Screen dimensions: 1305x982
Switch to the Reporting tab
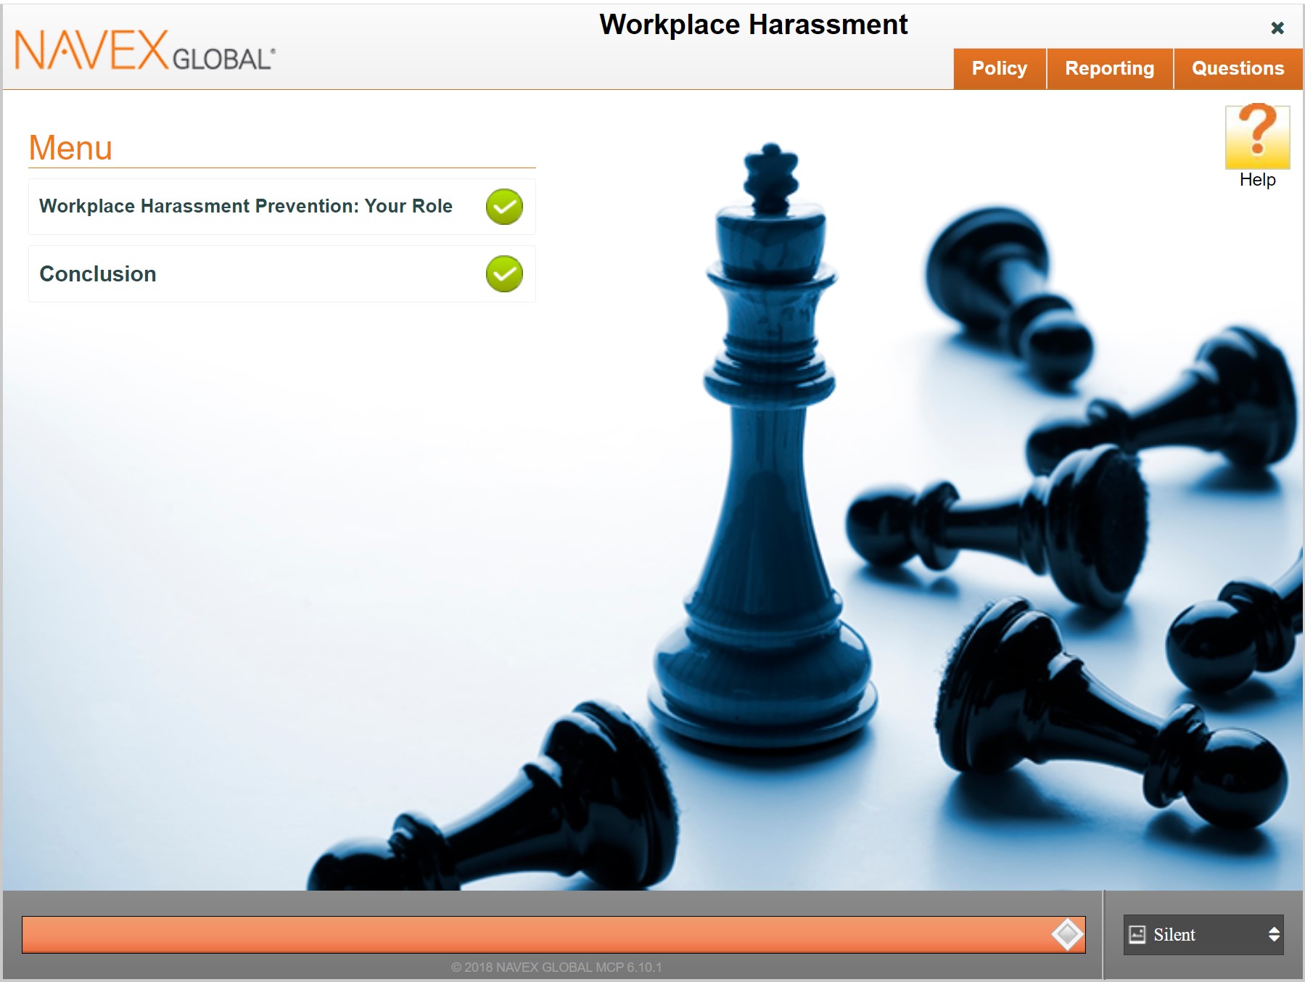1109,68
